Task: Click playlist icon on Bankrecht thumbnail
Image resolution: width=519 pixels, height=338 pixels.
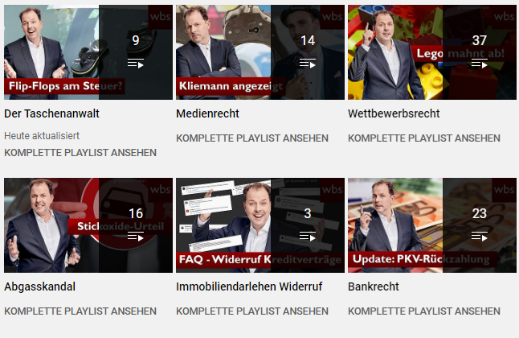Action: coord(480,236)
